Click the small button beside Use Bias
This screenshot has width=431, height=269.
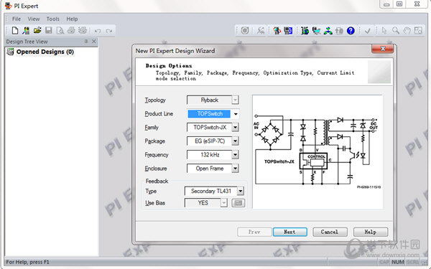click(x=238, y=203)
